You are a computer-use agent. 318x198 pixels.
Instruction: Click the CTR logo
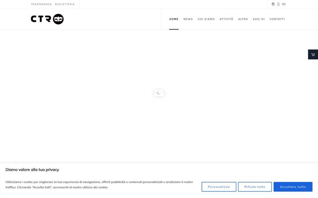(x=47, y=19)
